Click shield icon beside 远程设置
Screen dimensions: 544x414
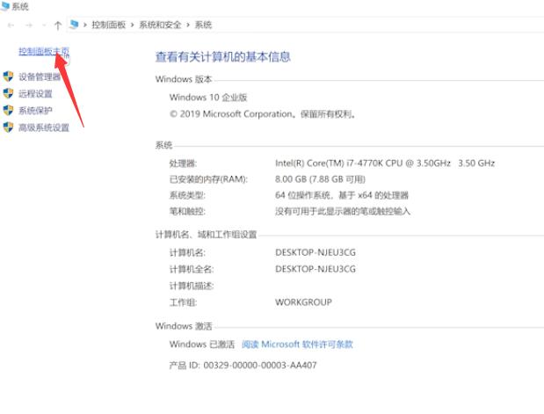tap(8, 93)
